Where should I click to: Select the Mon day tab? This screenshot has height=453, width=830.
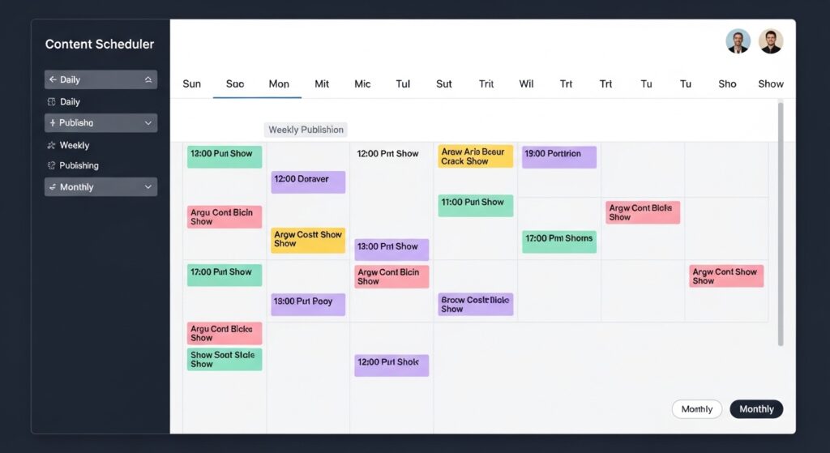click(279, 83)
